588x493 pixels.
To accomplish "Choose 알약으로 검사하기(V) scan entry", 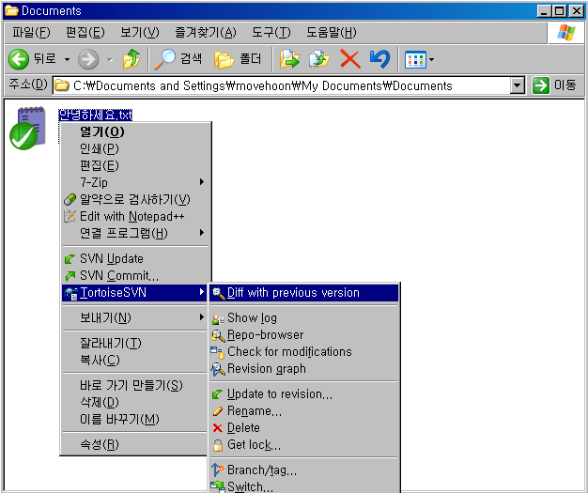I will [x=135, y=199].
